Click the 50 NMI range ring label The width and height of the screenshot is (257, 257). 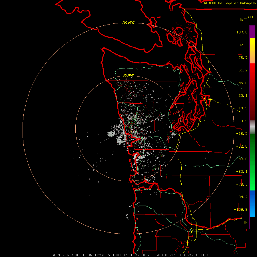pyautogui.click(x=128, y=75)
